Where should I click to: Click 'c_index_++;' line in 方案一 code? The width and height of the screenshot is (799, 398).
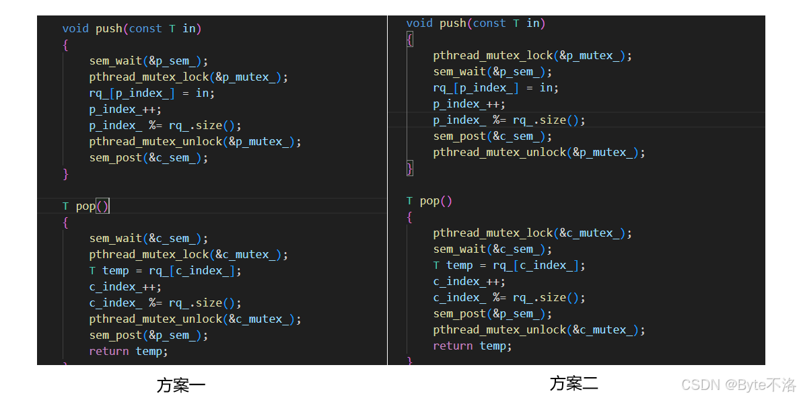click(x=125, y=287)
